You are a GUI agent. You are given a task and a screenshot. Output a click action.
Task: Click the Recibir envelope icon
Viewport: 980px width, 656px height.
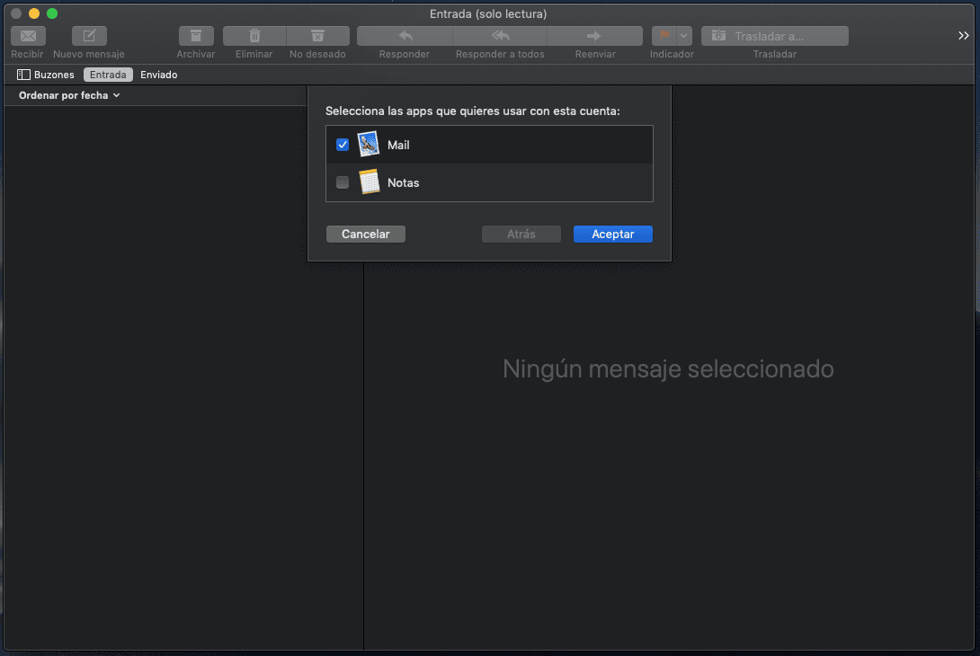[28, 36]
